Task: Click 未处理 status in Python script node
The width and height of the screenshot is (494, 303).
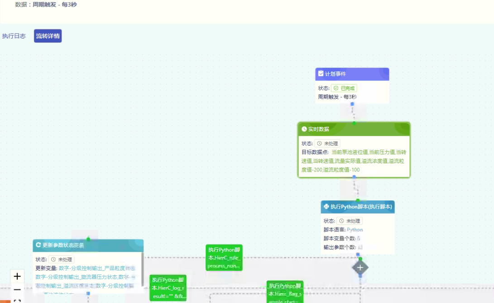Action: [349, 221]
